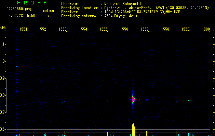Click the 1559 time axis label
Image resolution: width=215 pixels, height=136 pixels.
pyautogui.click(x=185, y=29)
